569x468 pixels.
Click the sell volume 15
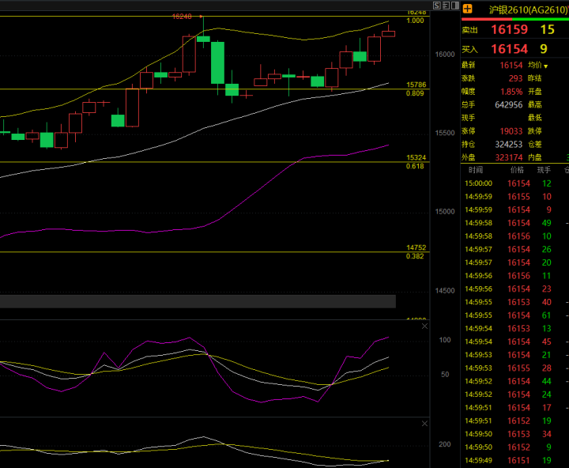547,29
